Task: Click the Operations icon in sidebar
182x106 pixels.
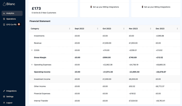Action: coord(4,19)
